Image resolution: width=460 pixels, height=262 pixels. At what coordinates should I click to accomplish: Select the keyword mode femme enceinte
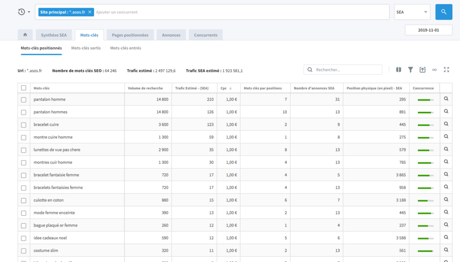pos(54,213)
